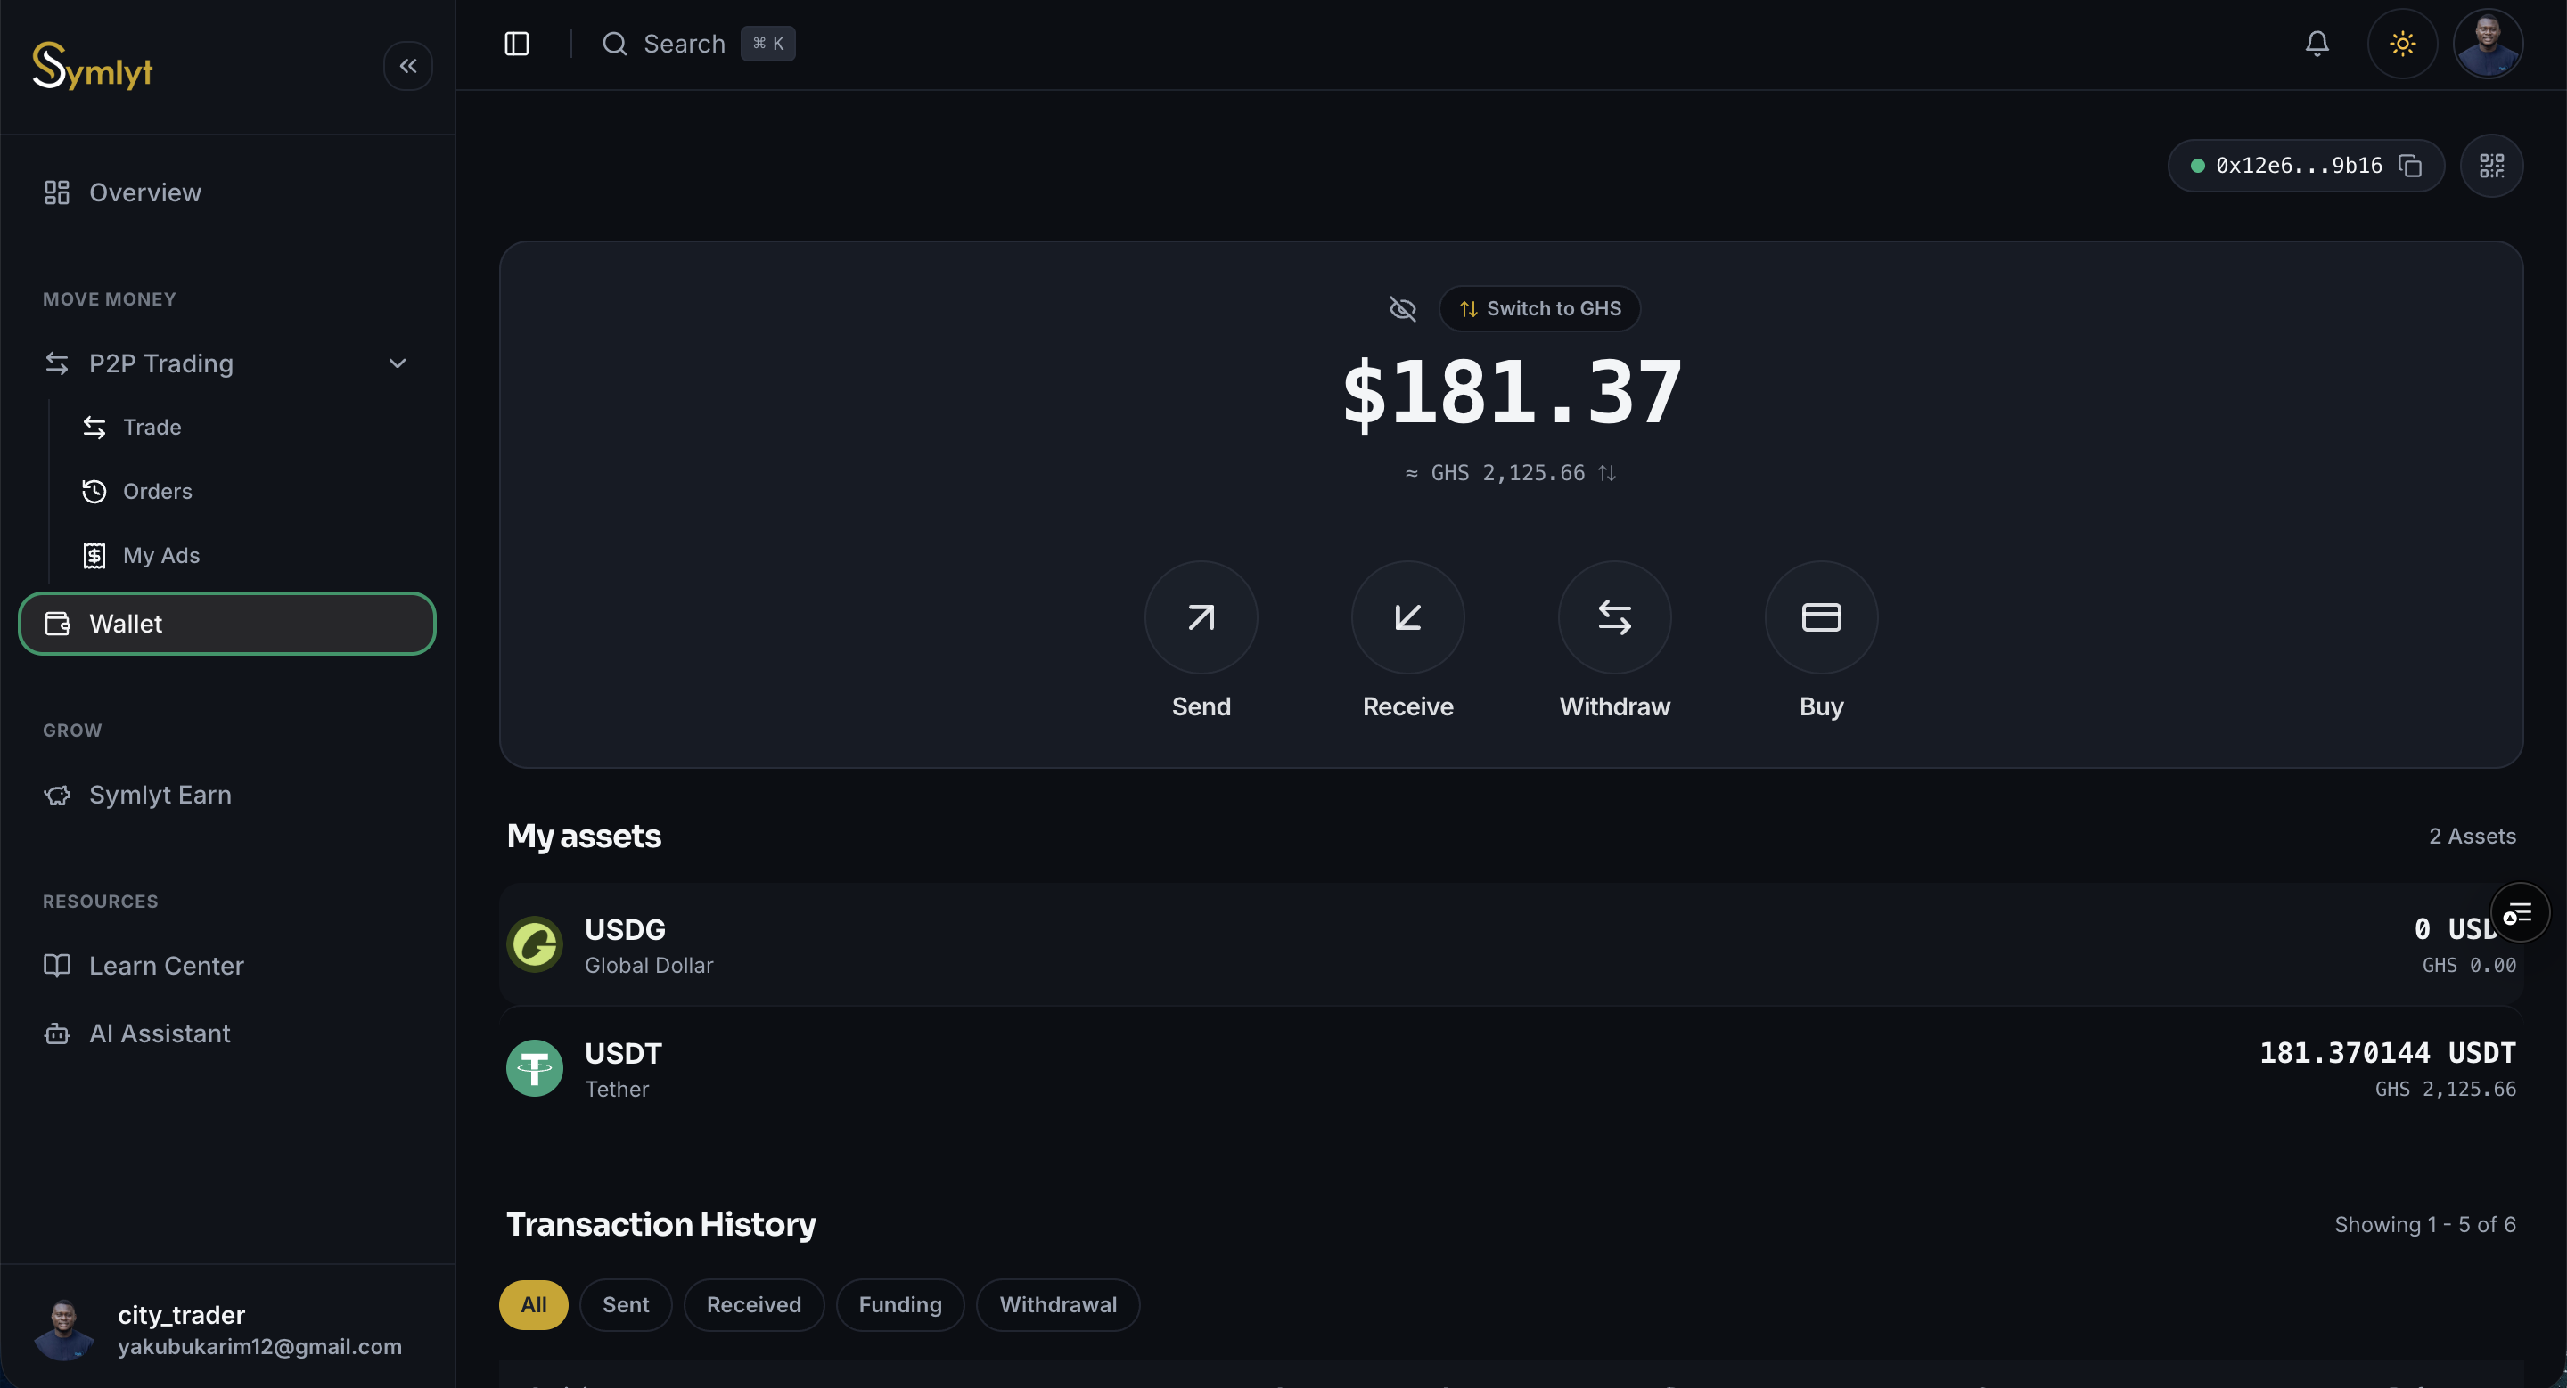The height and width of the screenshot is (1388, 2567).
Task: Click the Search field
Action: coord(698,44)
